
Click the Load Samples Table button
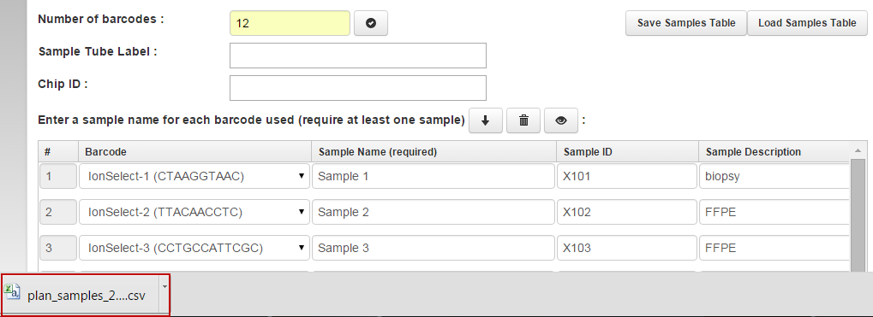pos(807,23)
